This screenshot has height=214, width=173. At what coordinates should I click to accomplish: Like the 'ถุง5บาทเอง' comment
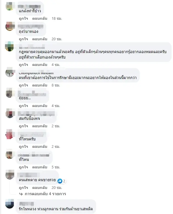tap(23, 39)
